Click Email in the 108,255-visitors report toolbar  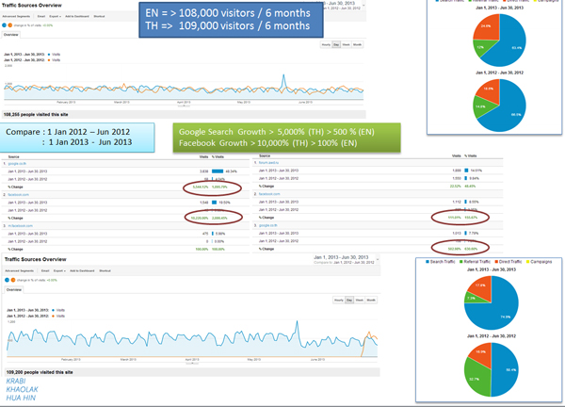point(41,16)
